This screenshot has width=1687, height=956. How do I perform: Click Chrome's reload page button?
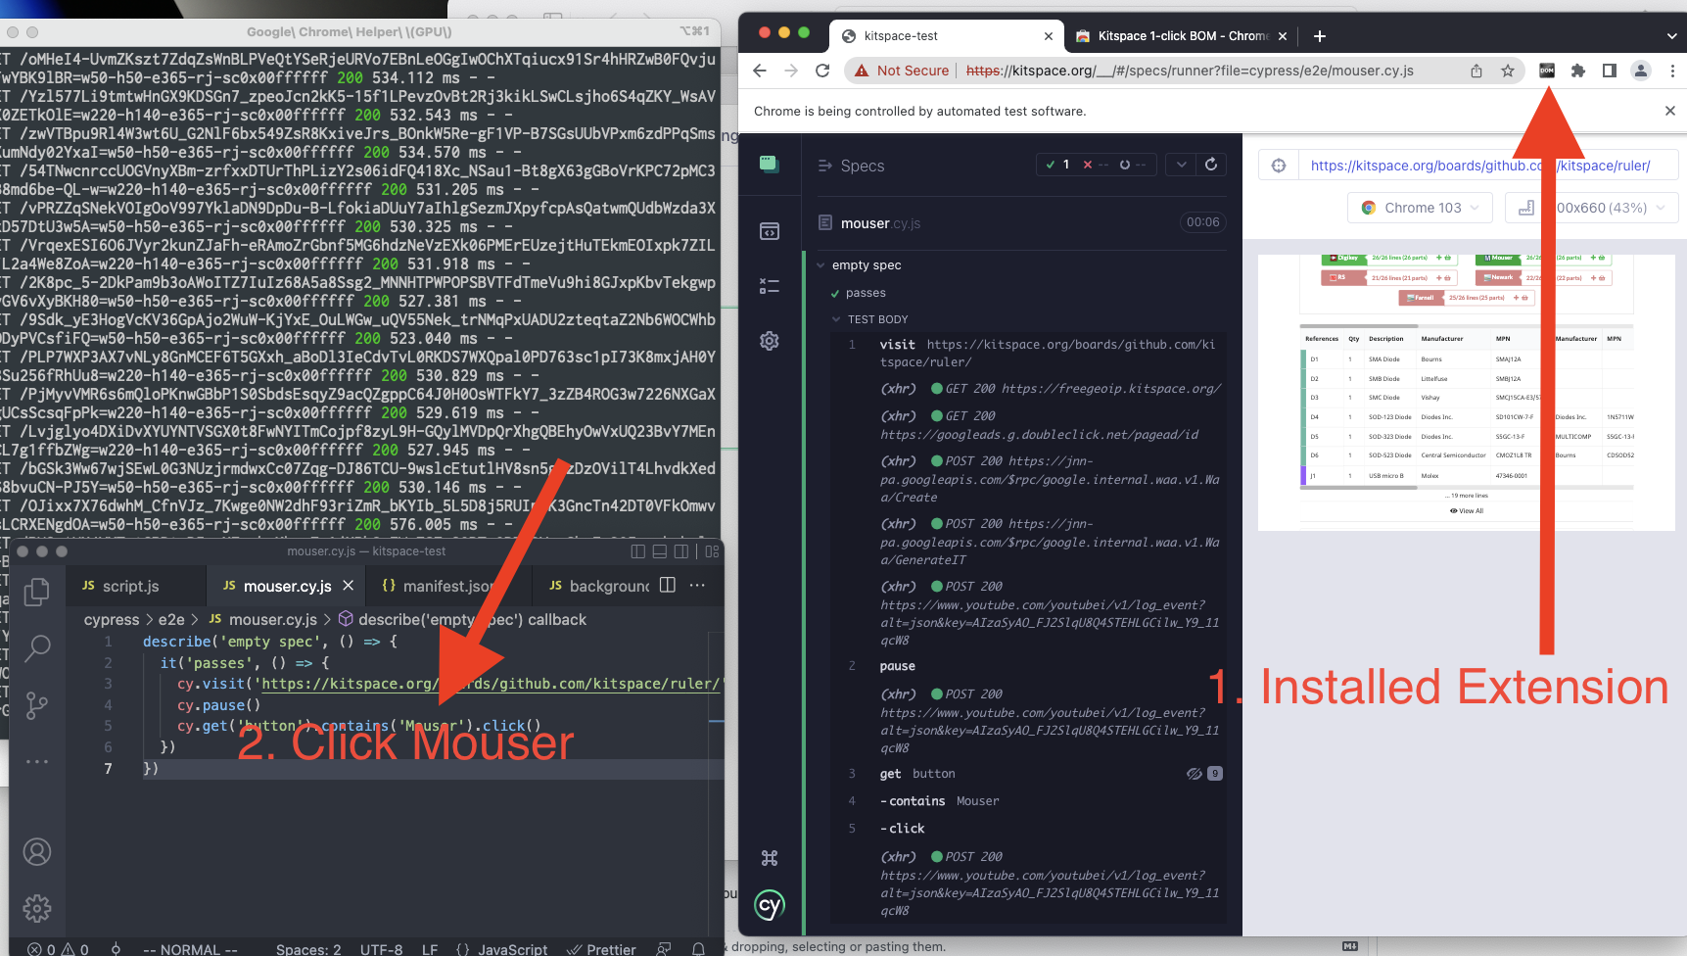[822, 71]
